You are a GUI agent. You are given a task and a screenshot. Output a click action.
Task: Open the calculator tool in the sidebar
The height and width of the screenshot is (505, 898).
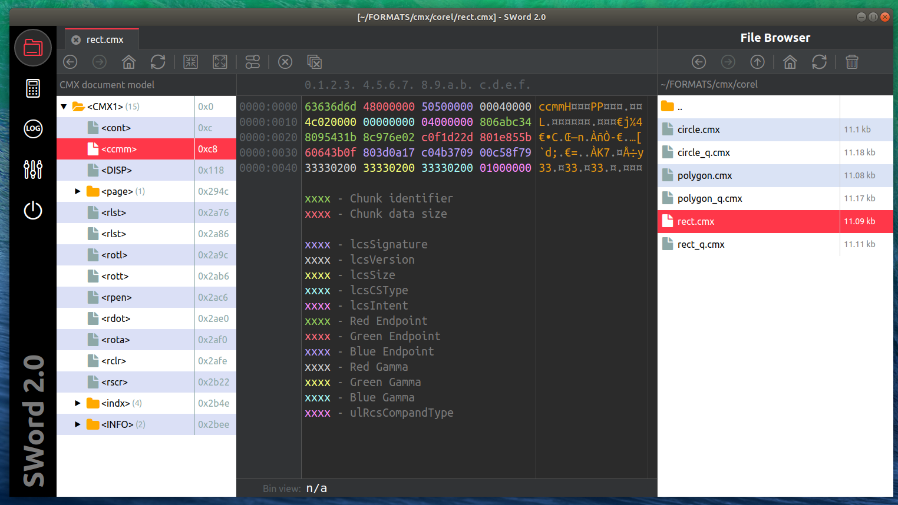(33, 88)
